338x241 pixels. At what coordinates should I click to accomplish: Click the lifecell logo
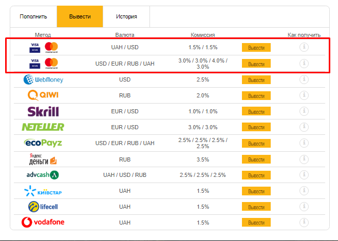click(x=43, y=207)
